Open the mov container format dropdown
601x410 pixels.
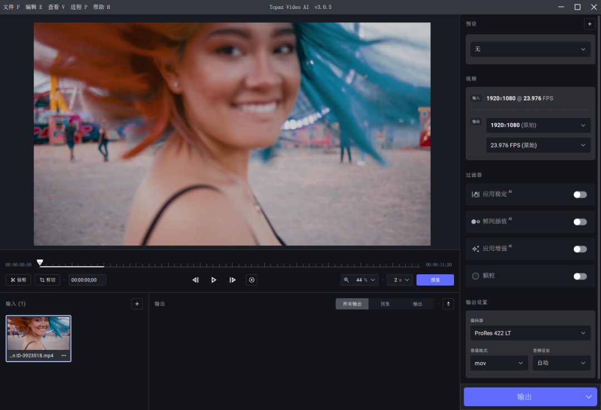click(x=499, y=363)
